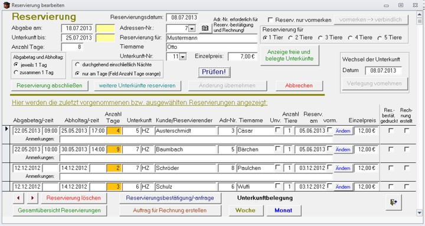Open the Unterkunft-Nr. dropdown

click(x=183, y=57)
